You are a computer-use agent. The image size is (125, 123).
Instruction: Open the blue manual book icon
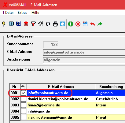(19, 24)
